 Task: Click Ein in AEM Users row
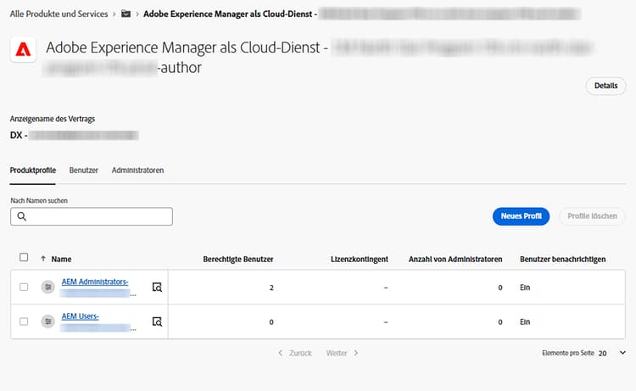coord(525,321)
